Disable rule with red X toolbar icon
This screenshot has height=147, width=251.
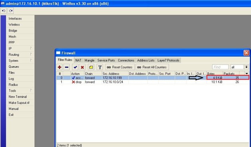82,67
